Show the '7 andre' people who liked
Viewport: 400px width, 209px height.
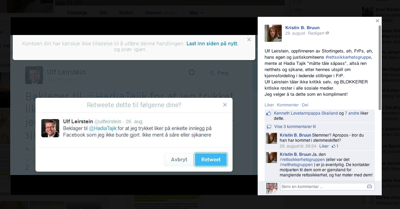[x=352, y=113]
